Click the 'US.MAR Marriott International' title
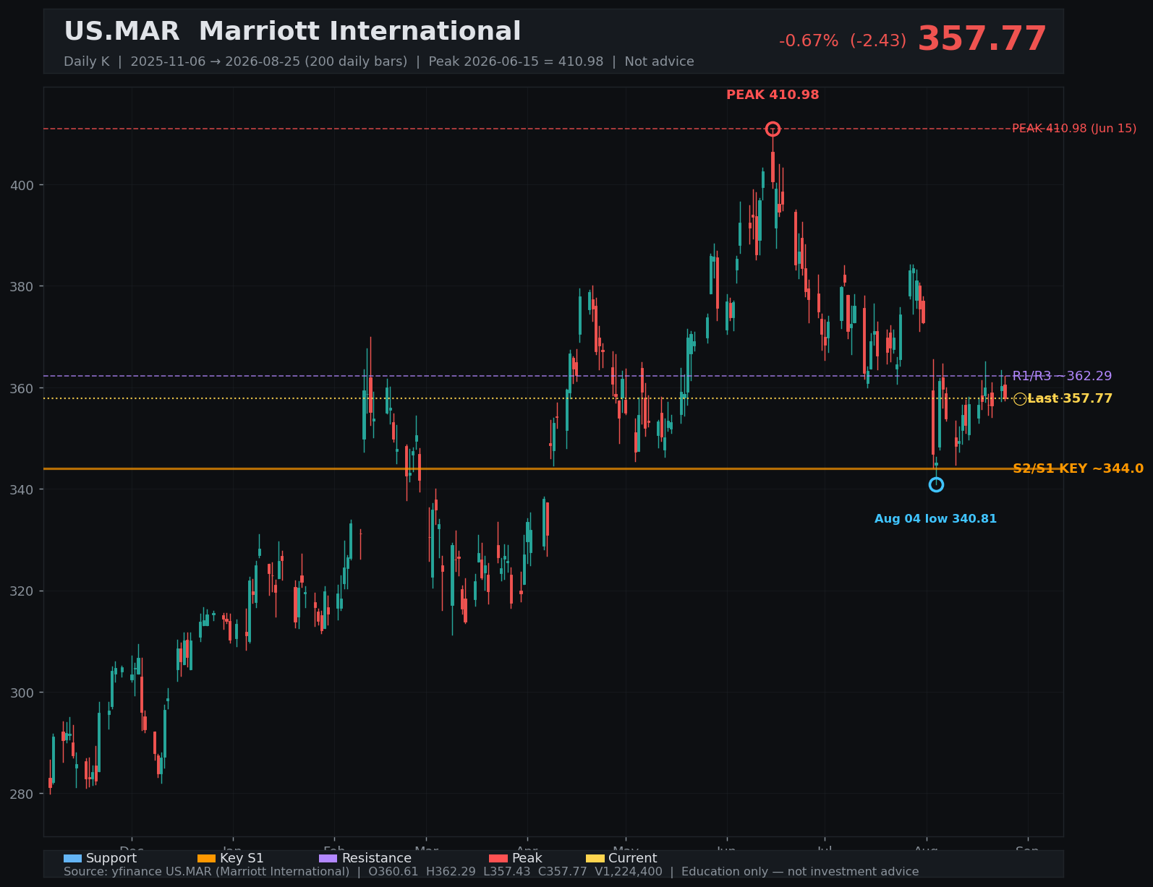 (292, 32)
